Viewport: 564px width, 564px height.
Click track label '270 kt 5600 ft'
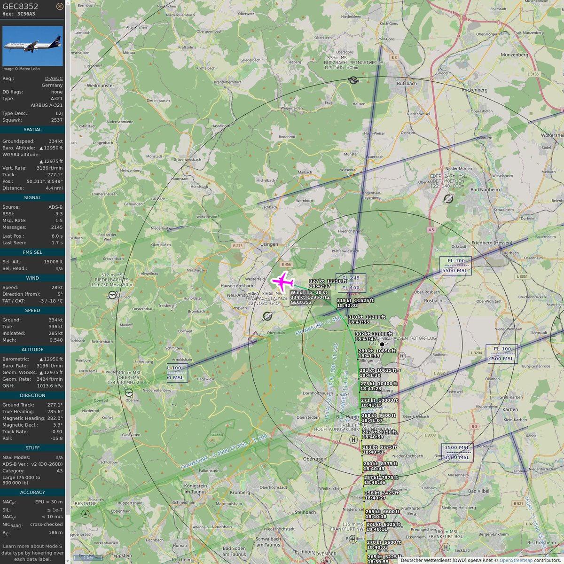(384, 542)
